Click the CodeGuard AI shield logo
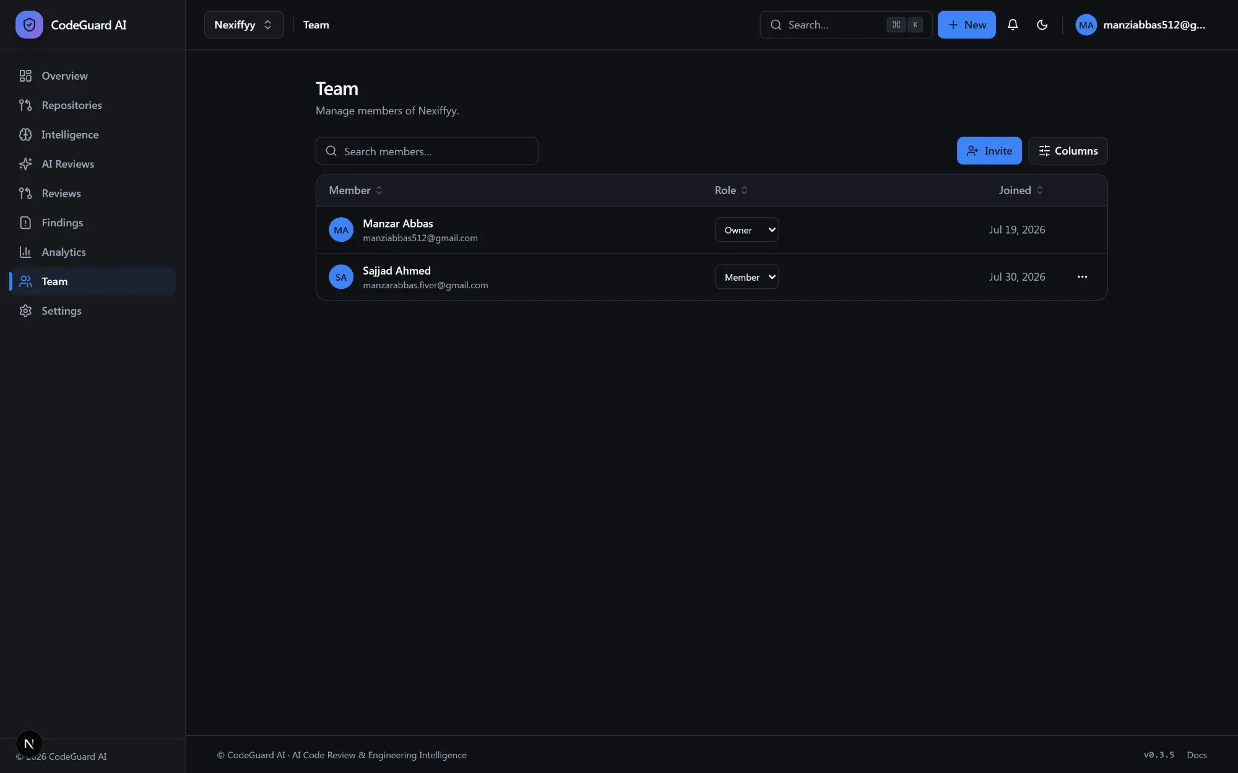Viewport: 1238px width, 773px height. 29,25
